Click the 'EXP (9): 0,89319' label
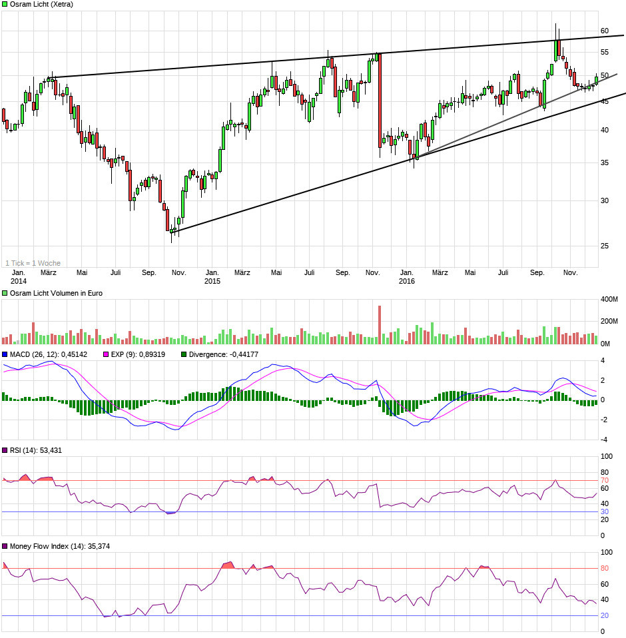Image resolution: width=626 pixels, height=638 pixels. tap(138, 354)
